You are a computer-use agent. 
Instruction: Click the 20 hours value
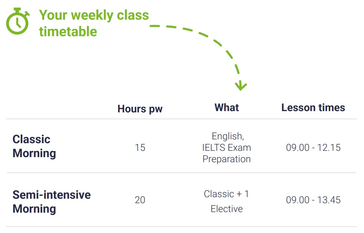click(x=140, y=200)
